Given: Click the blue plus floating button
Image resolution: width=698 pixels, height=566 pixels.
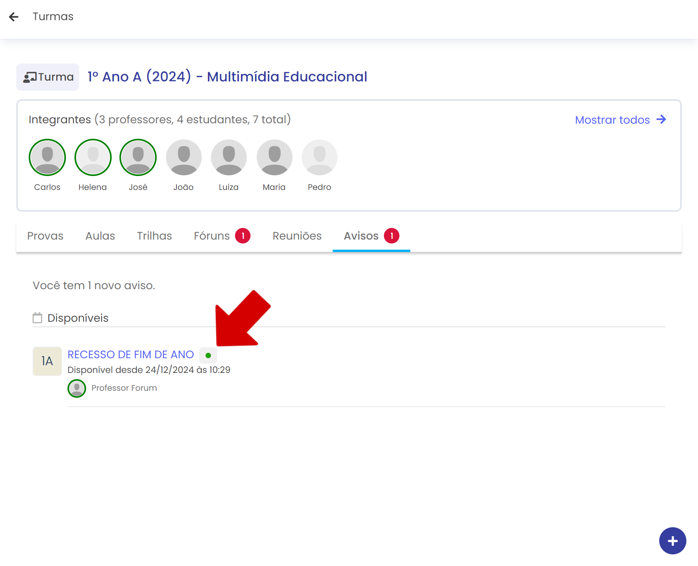Looking at the screenshot, I should tap(672, 541).
